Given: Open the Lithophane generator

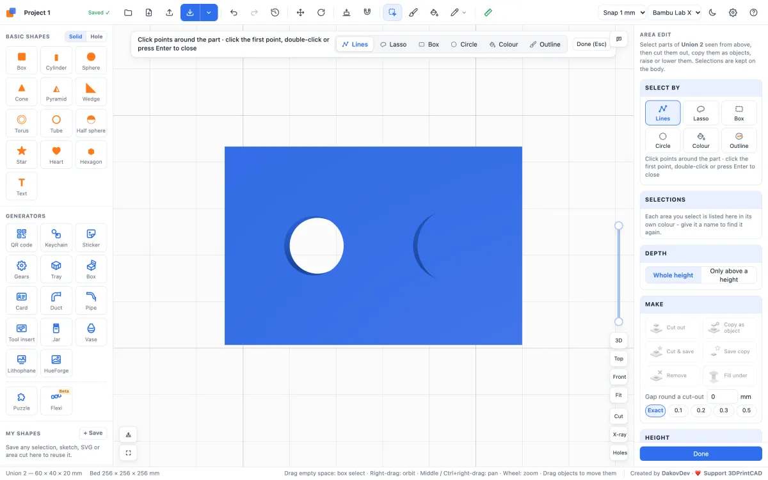Looking at the screenshot, I should pos(22,363).
